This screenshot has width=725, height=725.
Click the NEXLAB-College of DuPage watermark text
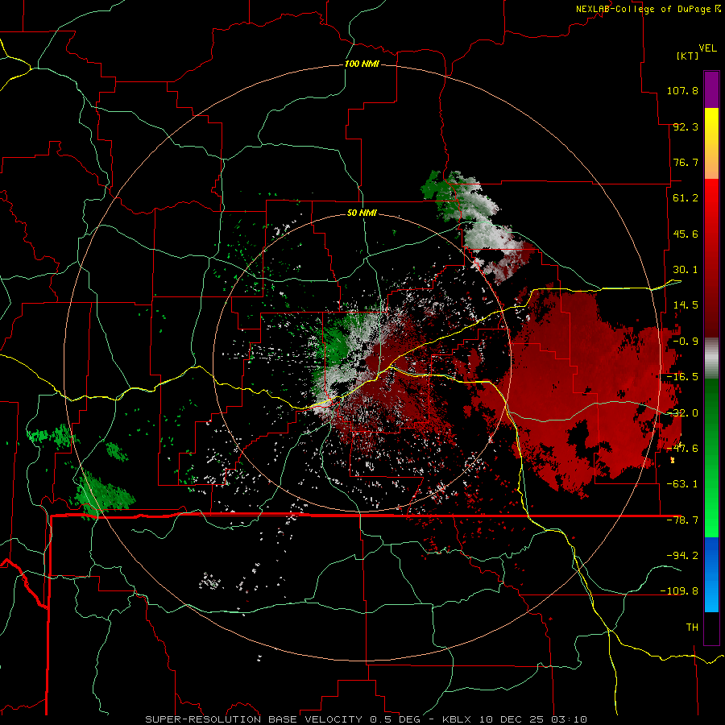point(643,9)
